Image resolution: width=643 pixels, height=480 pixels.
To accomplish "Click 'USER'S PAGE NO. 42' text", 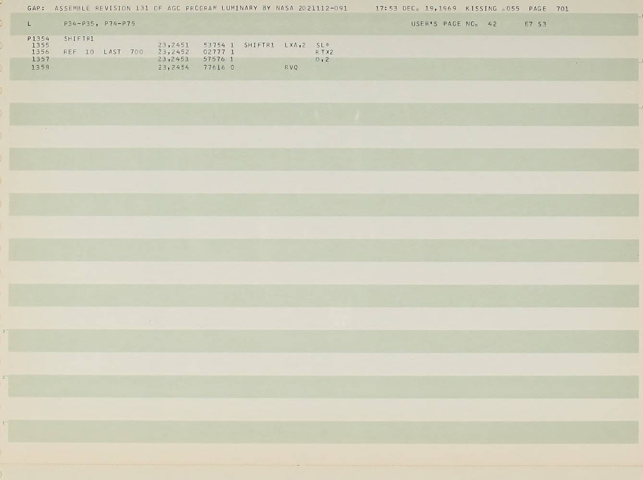I will (x=454, y=24).
